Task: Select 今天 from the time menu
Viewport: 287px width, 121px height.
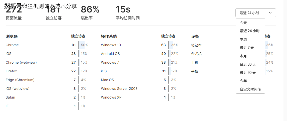Action: click(243, 23)
